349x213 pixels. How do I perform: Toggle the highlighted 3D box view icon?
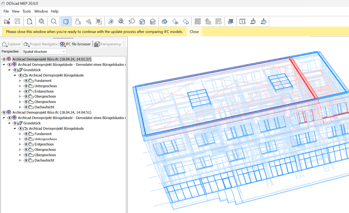coord(66,22)
